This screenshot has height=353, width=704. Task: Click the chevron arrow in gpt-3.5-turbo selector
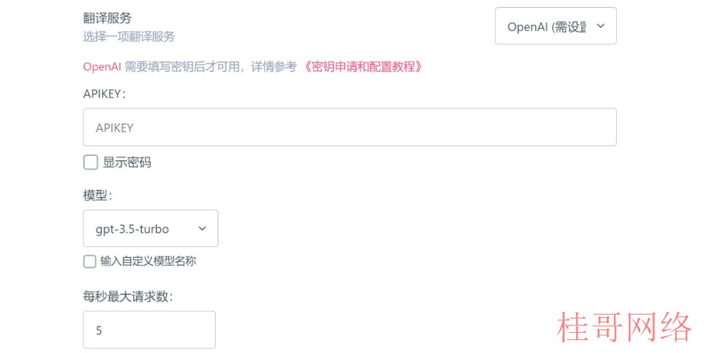(x=202, y=228)
